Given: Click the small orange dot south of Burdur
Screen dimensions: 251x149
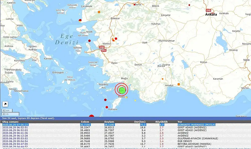Looking at the screenshot, I should coord(162,79).
